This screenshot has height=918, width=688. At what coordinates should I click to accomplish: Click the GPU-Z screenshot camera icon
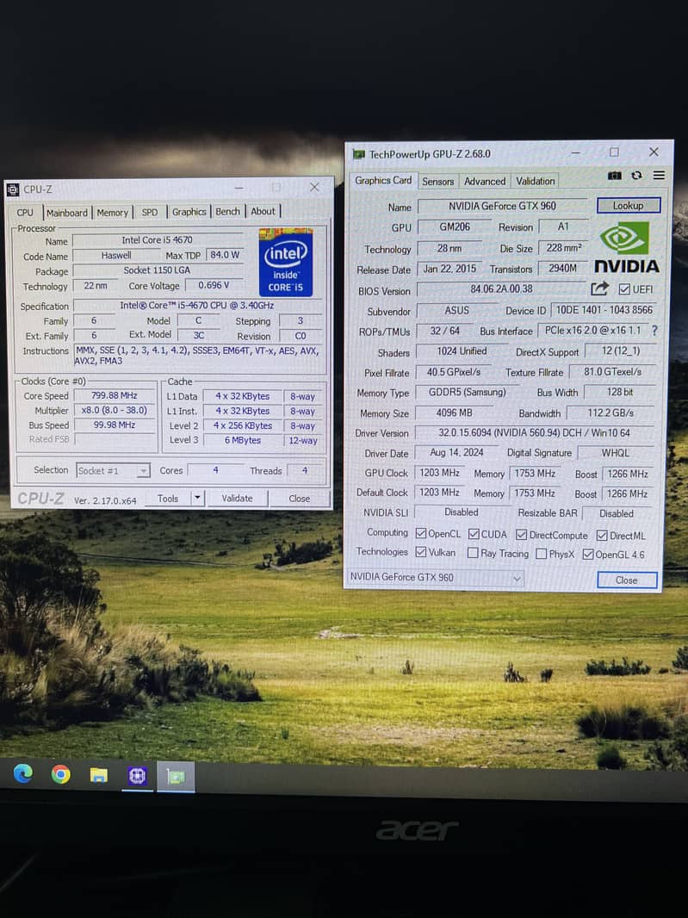tap(614, 176)
